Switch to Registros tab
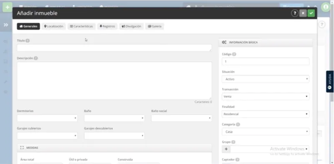 pos(107,26)
